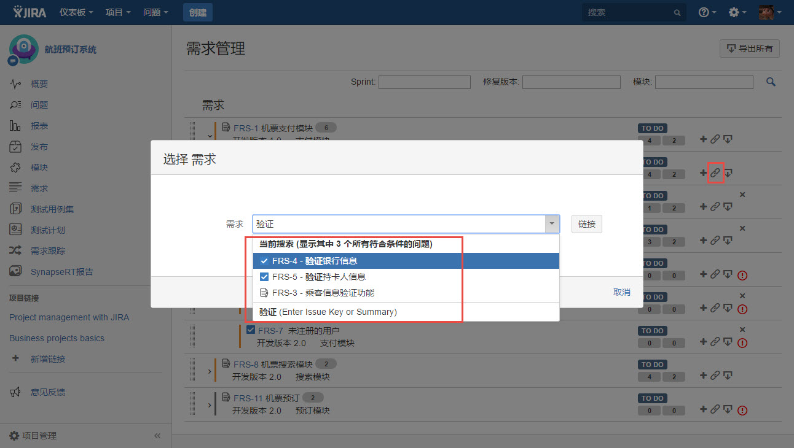The height and width of the screenshot is (448, 794).
Task: Open the FRS-8 issue link
Action: (246, 365)
